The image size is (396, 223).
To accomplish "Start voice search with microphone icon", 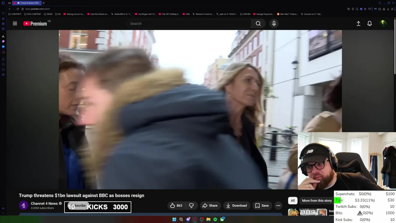I will 274,24.
